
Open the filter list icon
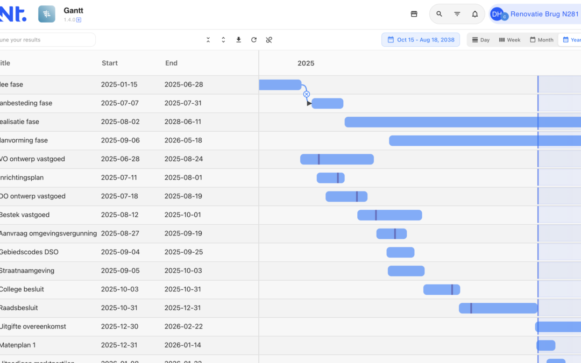coord(457,14)
